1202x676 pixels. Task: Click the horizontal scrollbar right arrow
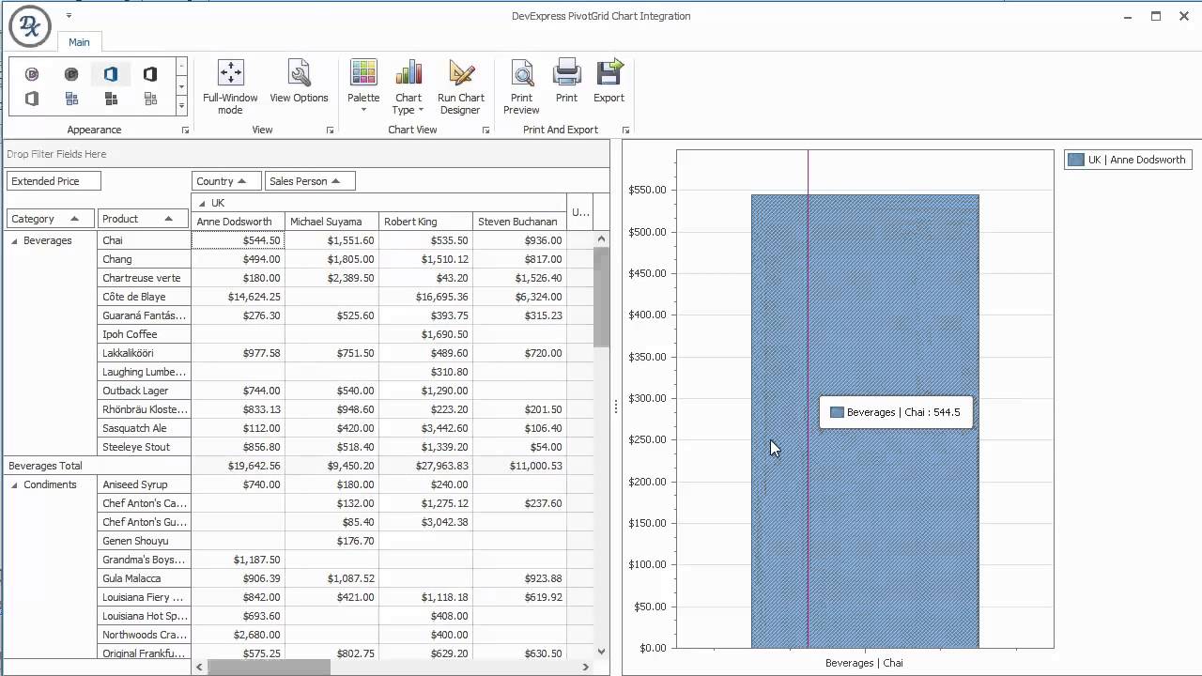point(585,667)
